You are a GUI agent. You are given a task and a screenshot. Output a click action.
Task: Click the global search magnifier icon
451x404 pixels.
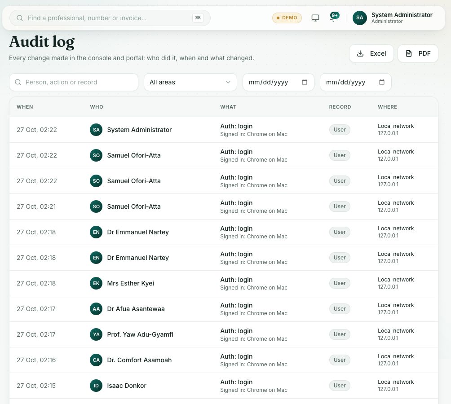pyautogui.click(x=20, y=18)
